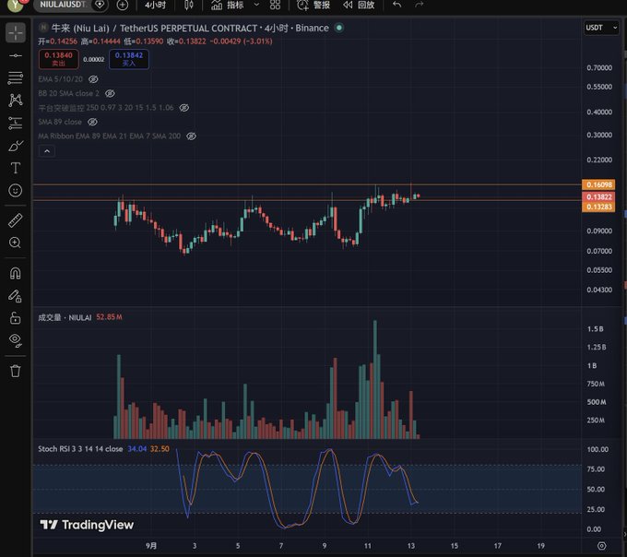Open the chart patterns tool

tap(16, 100)
